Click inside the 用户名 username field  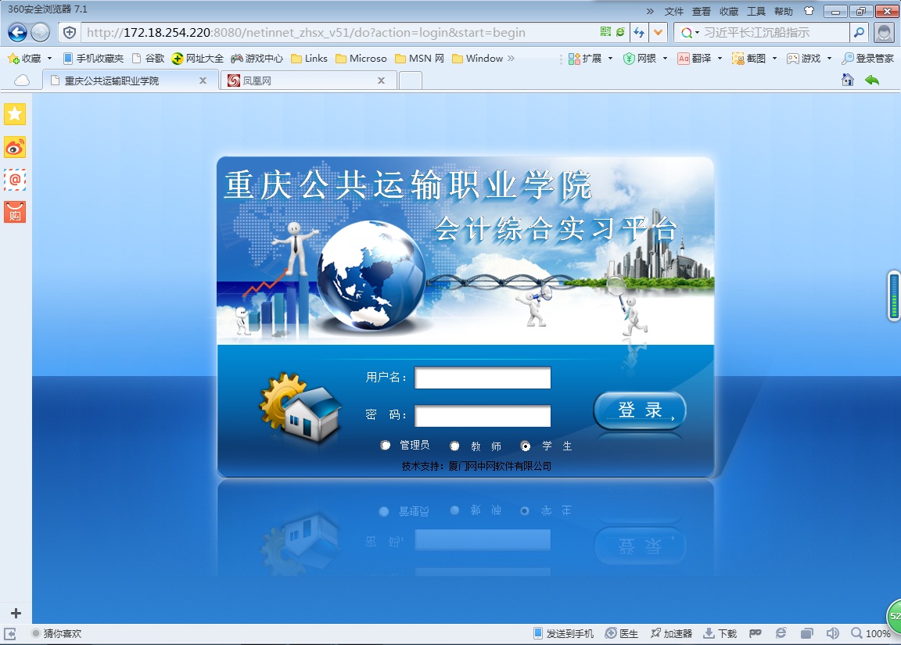(x=482, y=378)
